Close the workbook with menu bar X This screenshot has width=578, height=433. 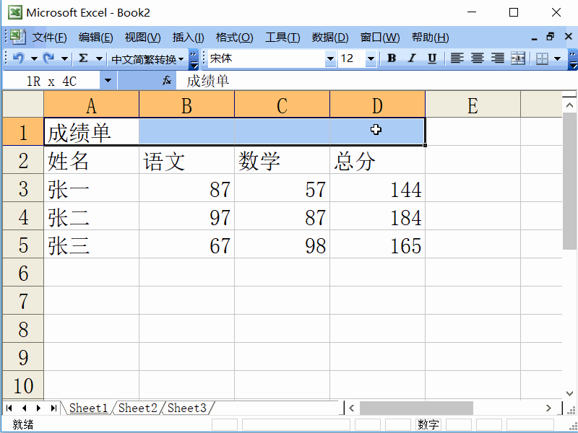(x=569, y=37)
